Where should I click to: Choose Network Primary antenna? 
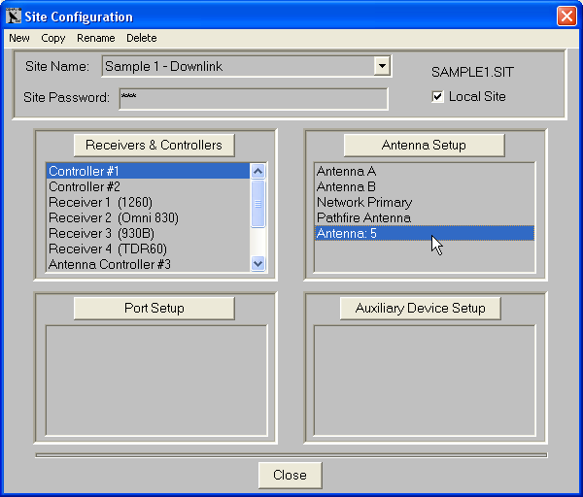coord(364,202)
